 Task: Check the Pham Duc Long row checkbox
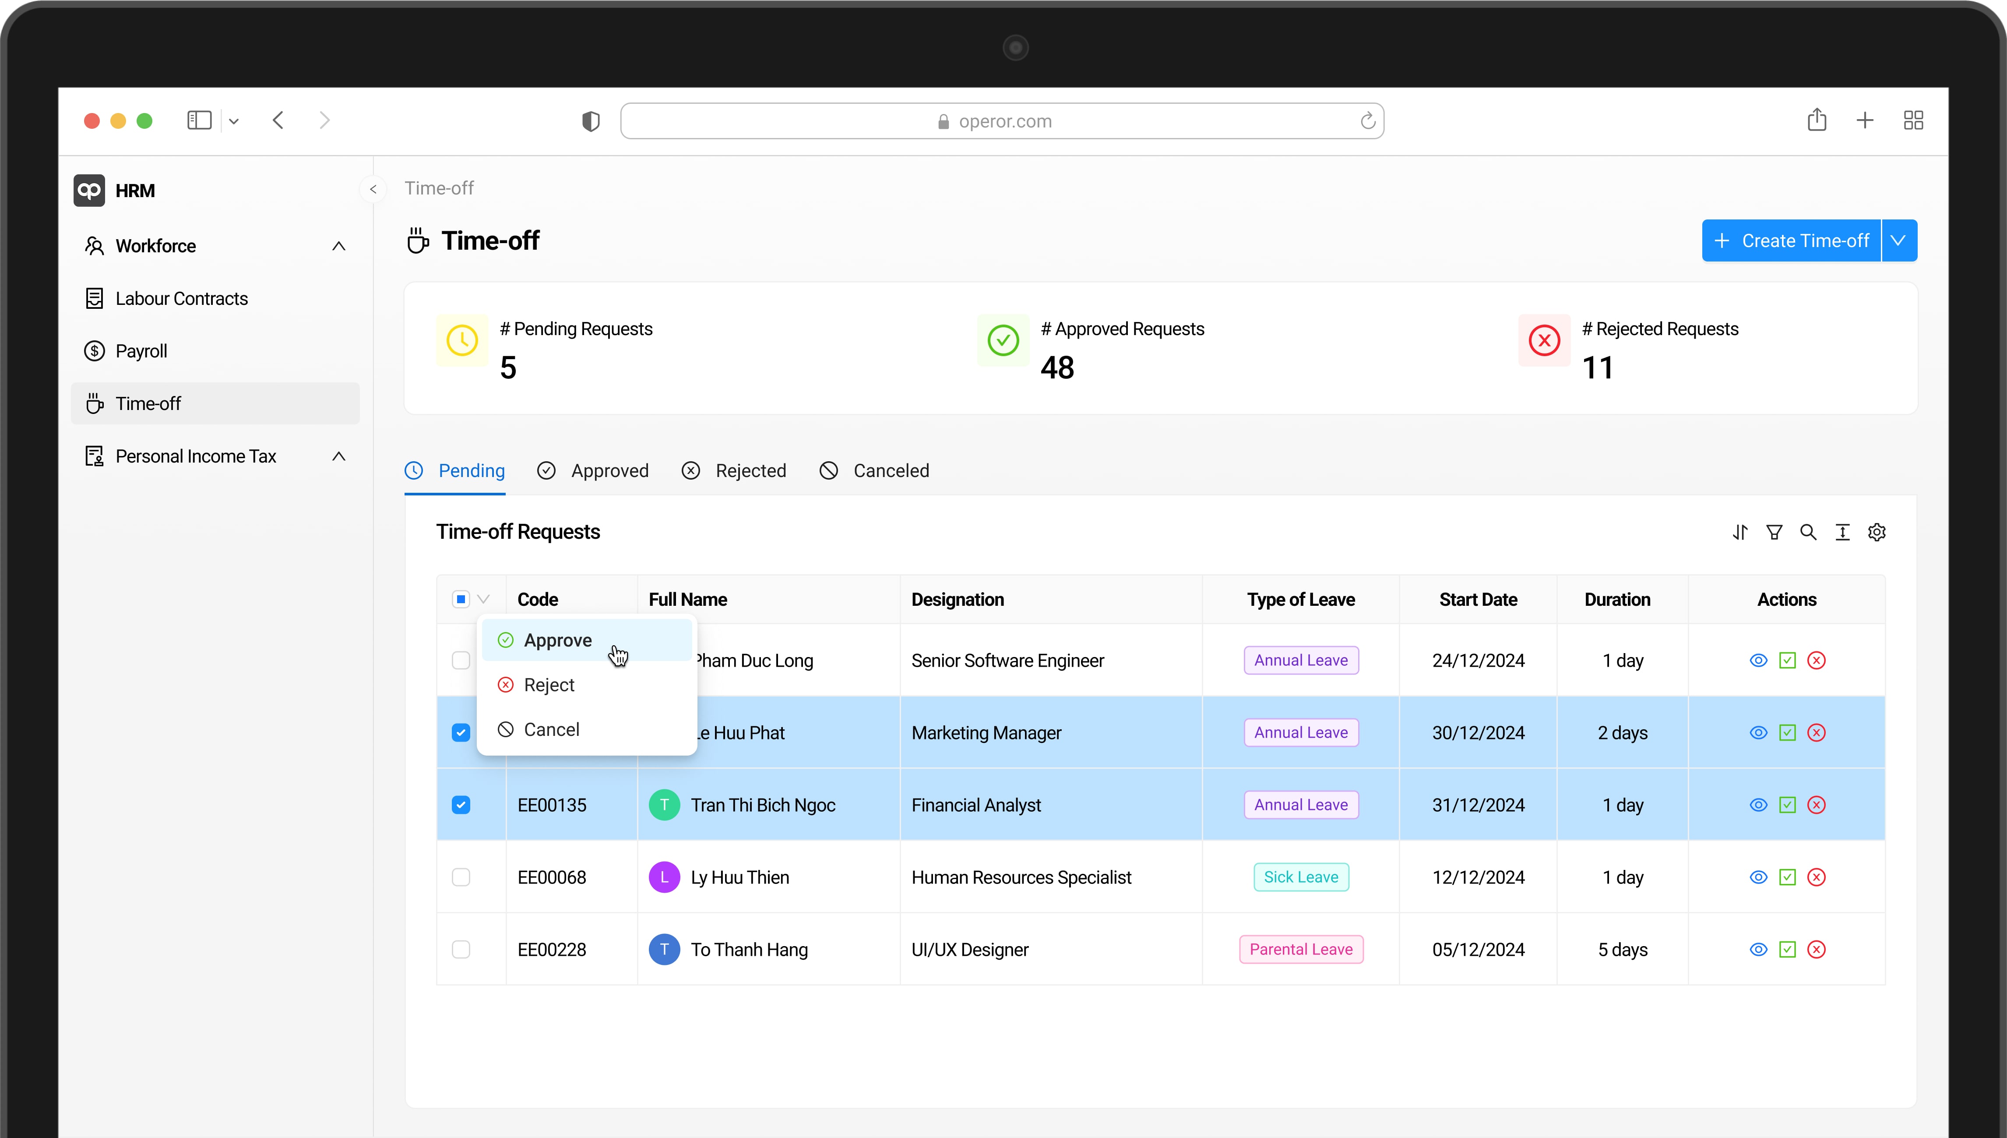[x=461, y=661]
